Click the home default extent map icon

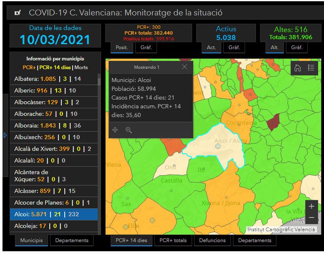coord(298,68)
